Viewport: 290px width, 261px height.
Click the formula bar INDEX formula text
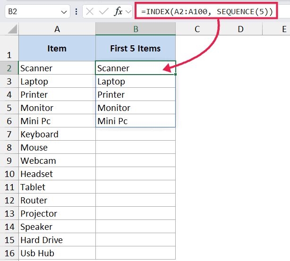(x=207, y=12)
